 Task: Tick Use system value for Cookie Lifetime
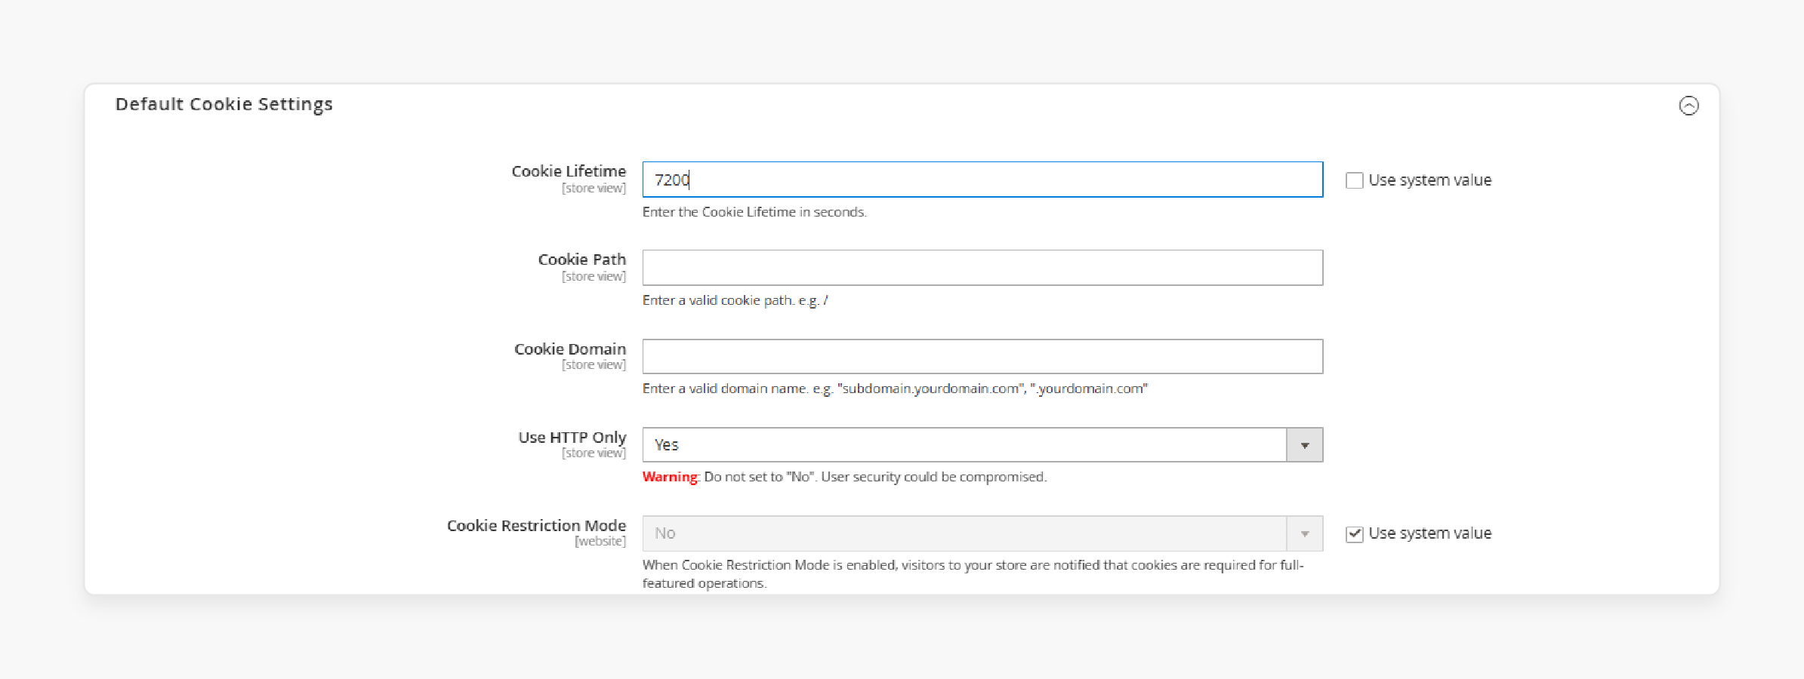1354,180
